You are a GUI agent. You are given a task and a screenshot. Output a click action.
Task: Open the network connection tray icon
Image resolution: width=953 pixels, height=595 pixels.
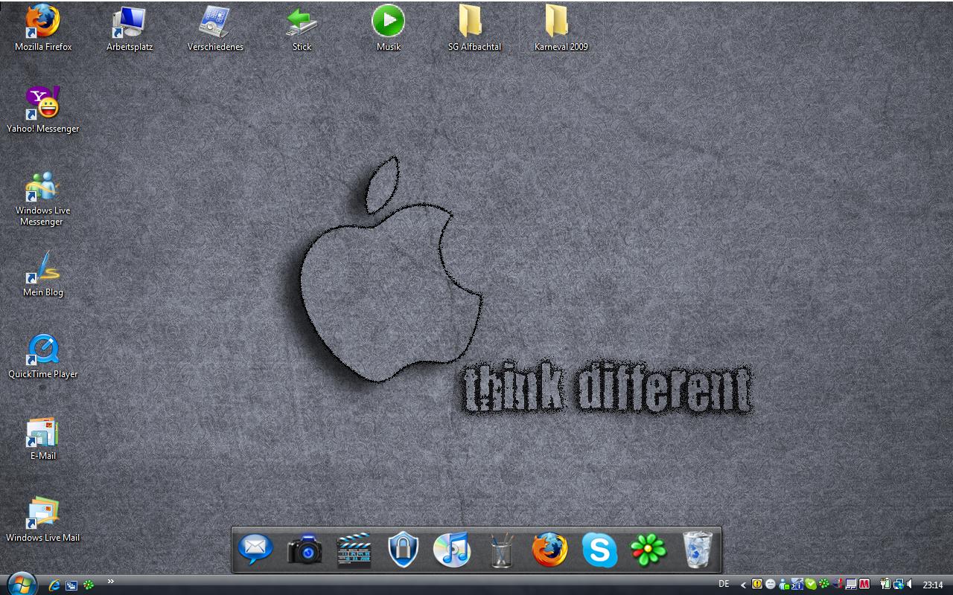899,585
